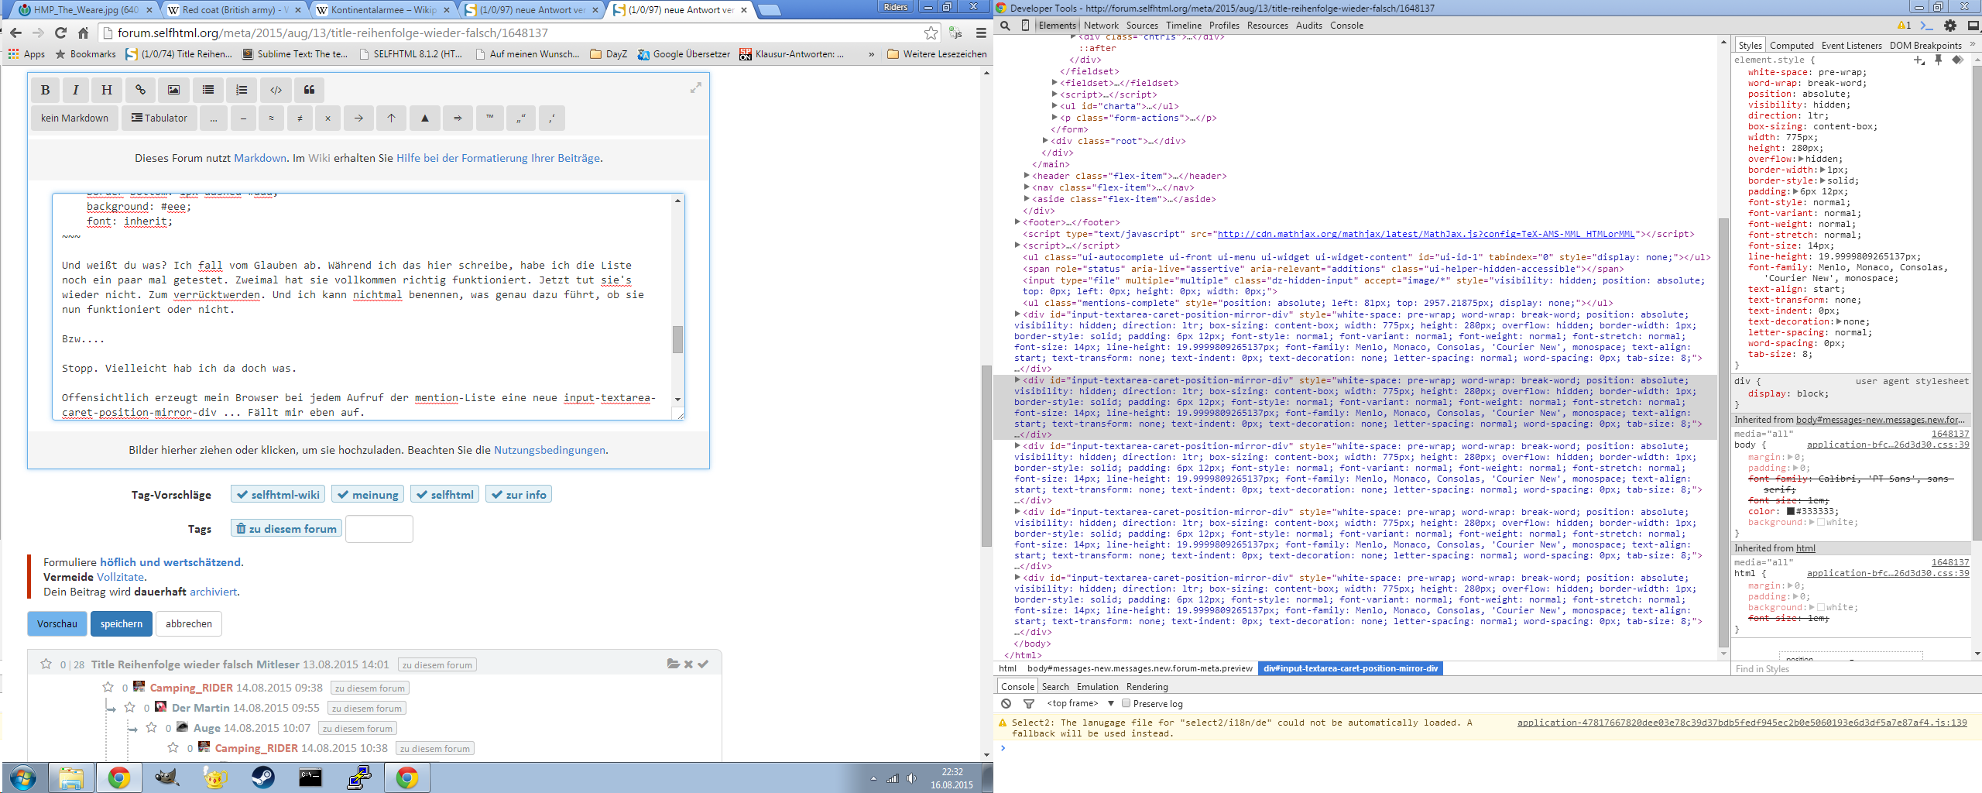The height and width of the screenshot is (793, 1982).
Task: Toggle the selfhtml-wiki tag suggestion
Action: (x=279, y=495)
